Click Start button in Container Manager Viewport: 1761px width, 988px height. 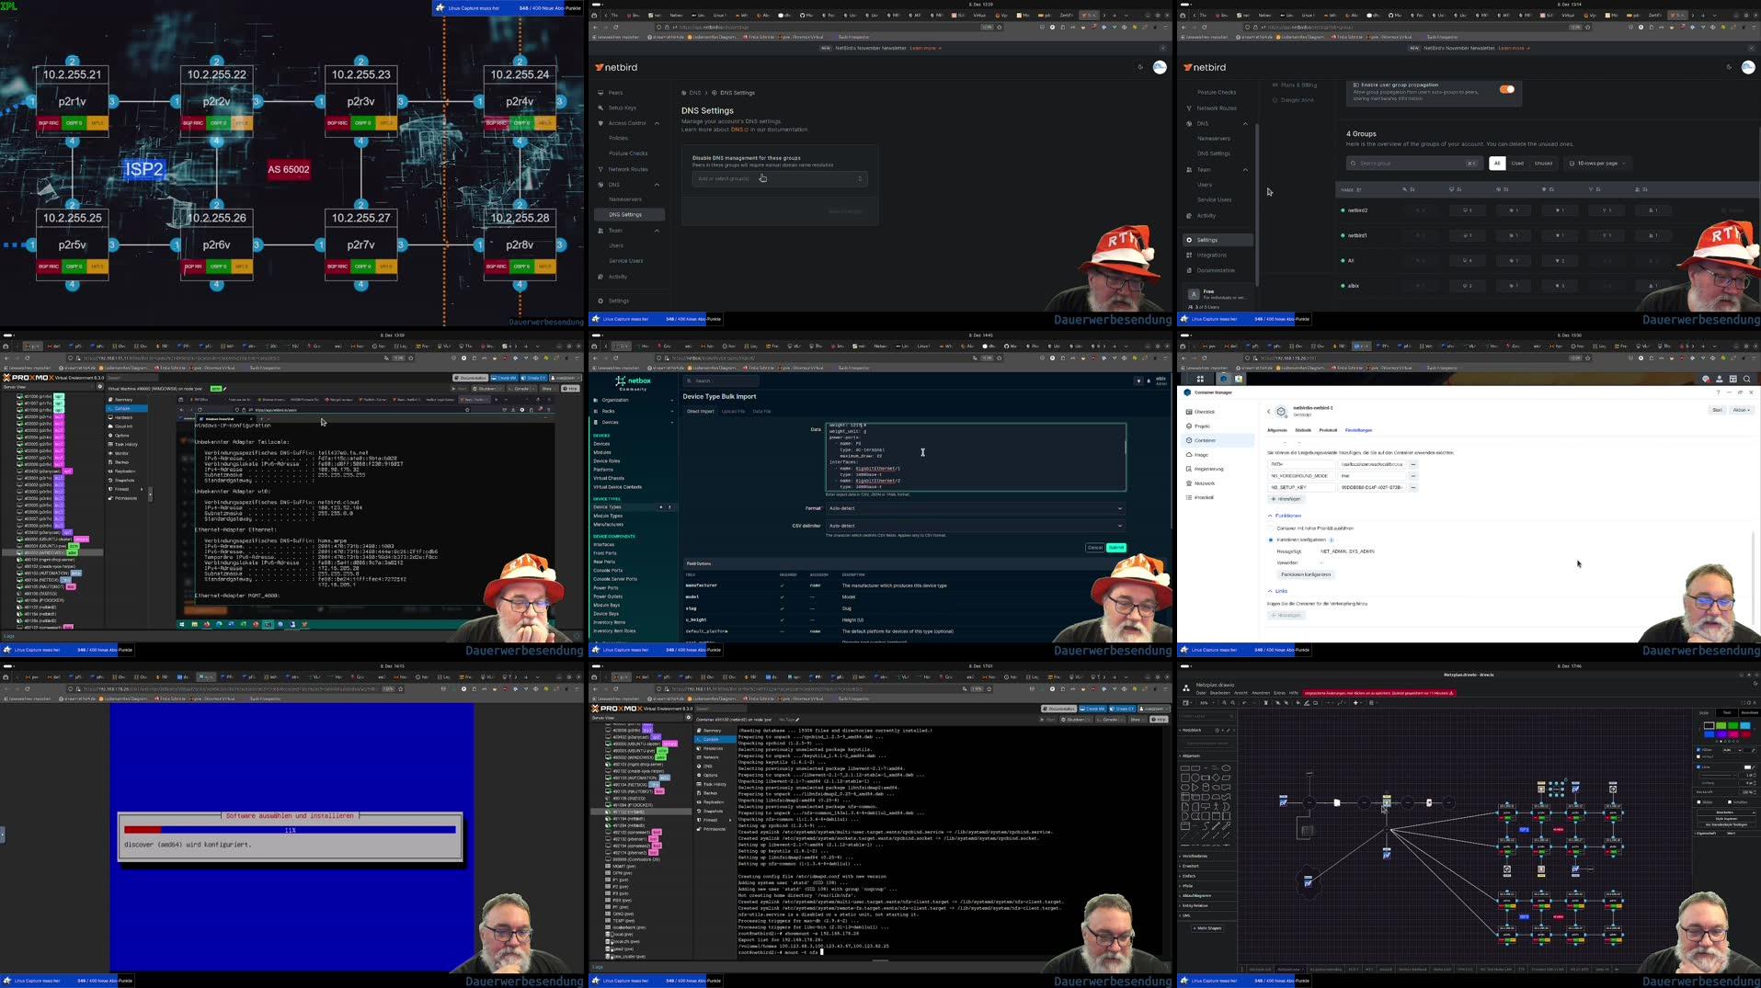[x=1717, y=410]
